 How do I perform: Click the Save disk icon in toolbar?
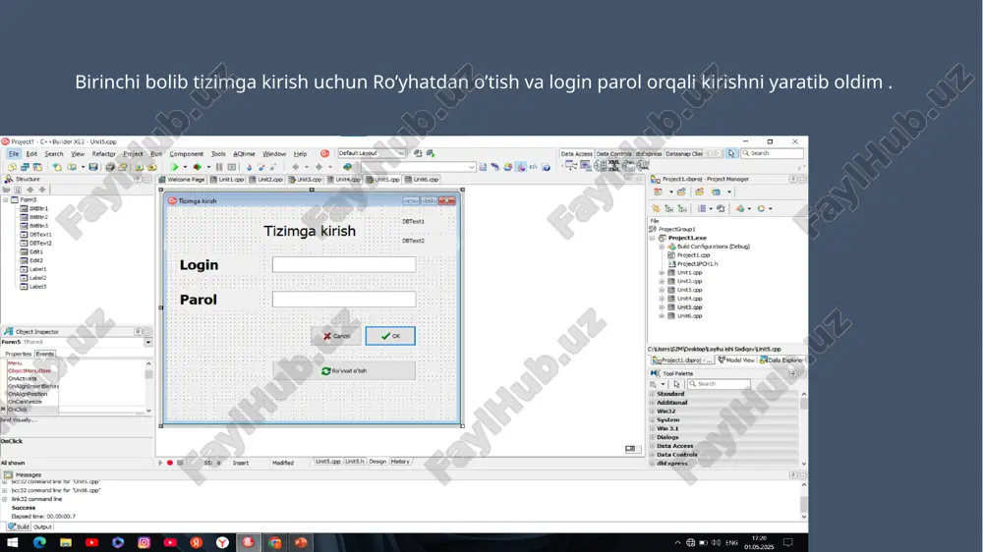(93, 167)
